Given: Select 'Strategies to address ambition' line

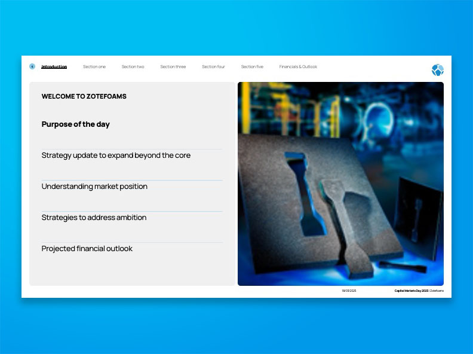Looking at the screenshot, I should [x=94, y=218].
